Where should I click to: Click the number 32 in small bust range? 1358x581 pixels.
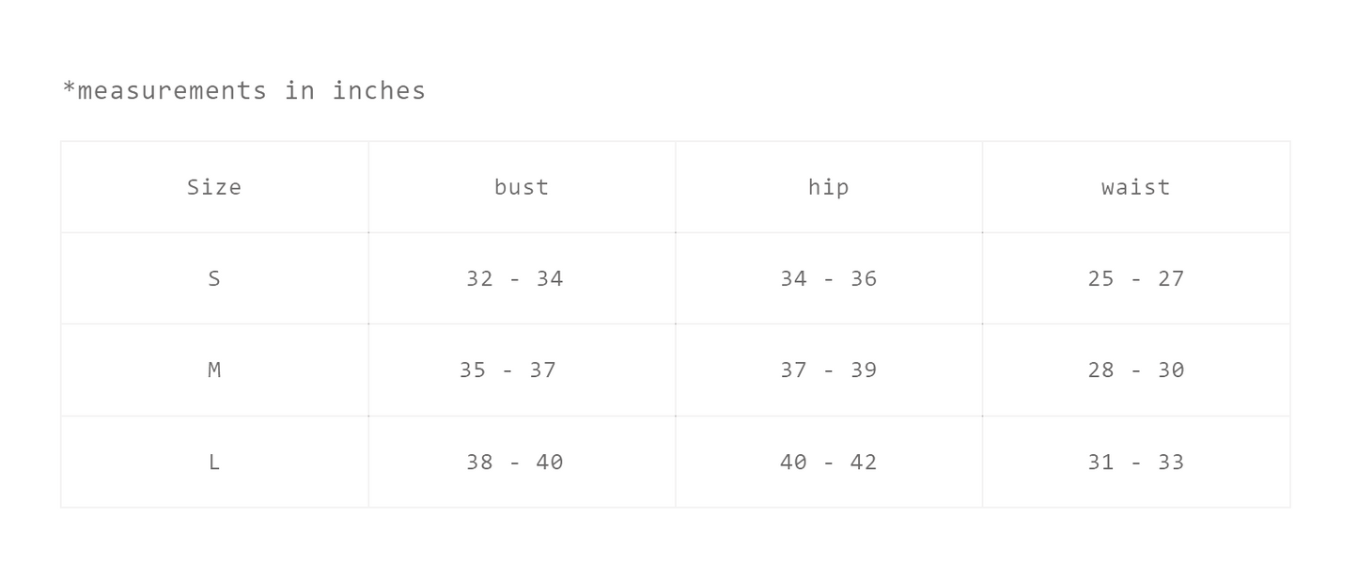point(480,278)
